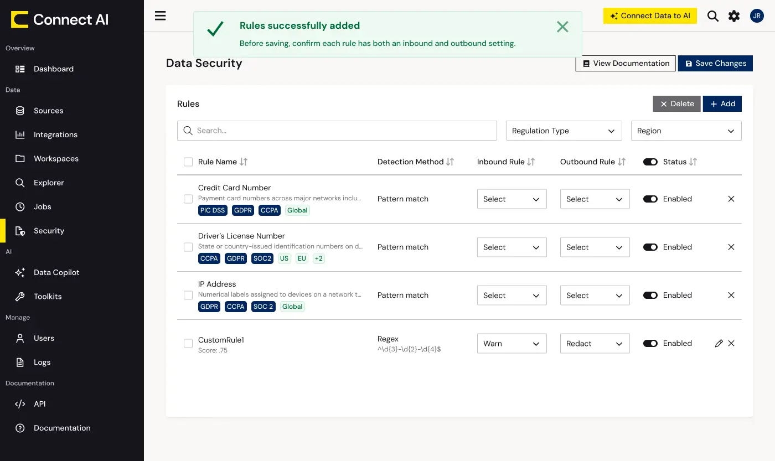Image resolution: width=775 pixels, height=461 pixels.
Task: Disable the CustomRule1 rule toggle
Action: coord(650,343)
